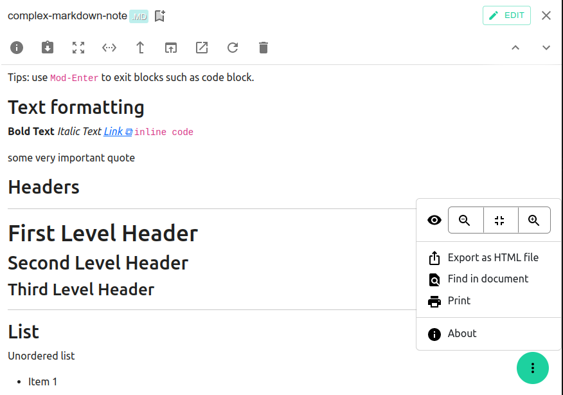
Task: Click the upload arrow icon
Action: [140, 48]
